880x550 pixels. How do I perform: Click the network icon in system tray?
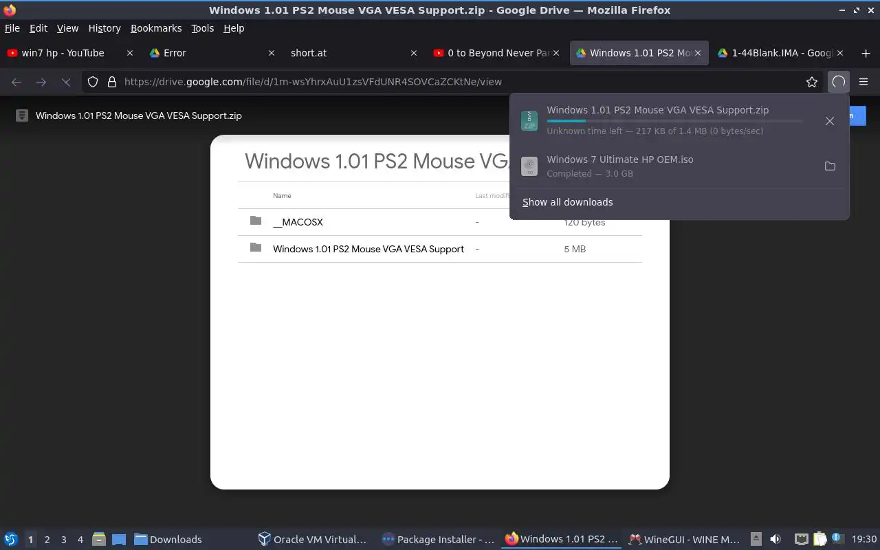(x=802, y=539)
